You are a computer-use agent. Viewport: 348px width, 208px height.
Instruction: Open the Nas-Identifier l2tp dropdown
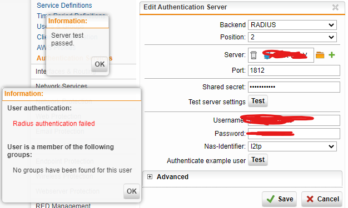click(x=292, y=146)
